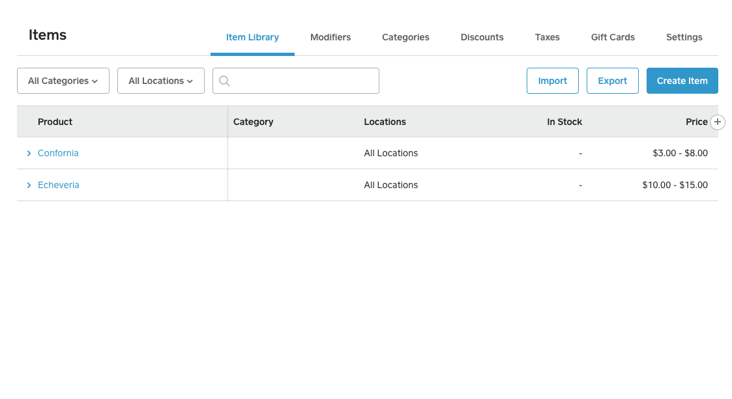The height and width of the screenshot is (399, 732).
Task: Click the magnifying glass search icon
Action: 224,81
